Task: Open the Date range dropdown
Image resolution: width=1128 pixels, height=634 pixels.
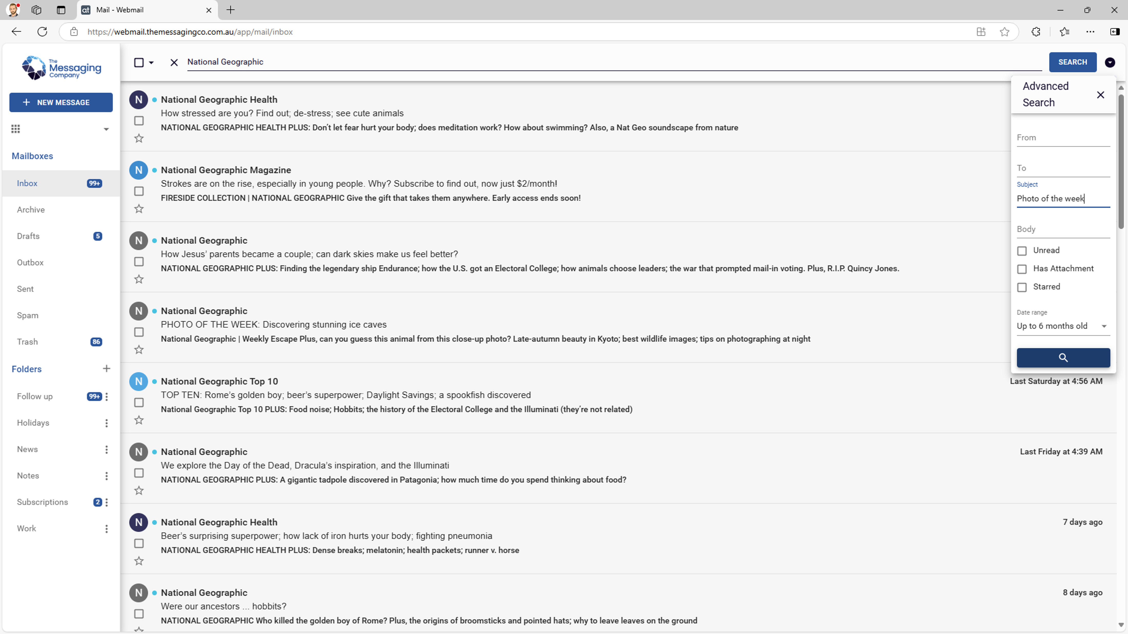Action: tap(1063, 326)
